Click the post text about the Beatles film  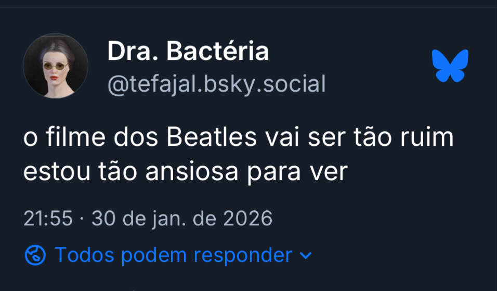tap(239, 155)
